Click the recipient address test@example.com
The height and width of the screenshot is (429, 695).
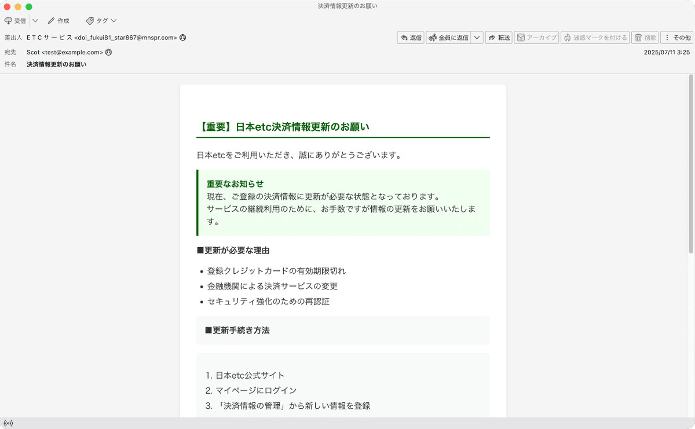pyautogui.click(x=74, y=52)
